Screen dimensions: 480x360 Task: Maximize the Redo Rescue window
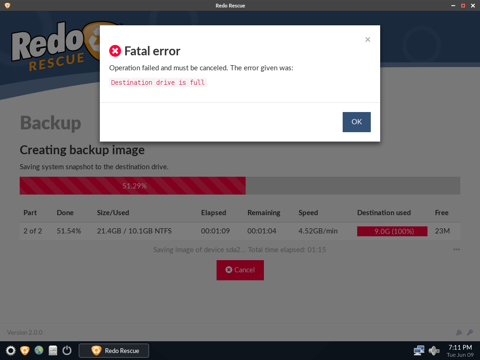tap(463, 6)
